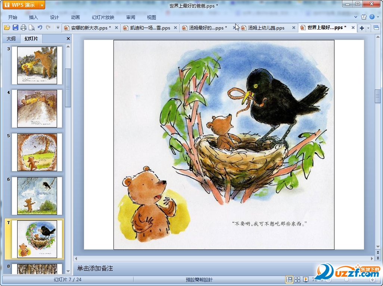Start slideshow from status bar icon
The width and height of the screenshot is (383, 286).
pos(305,279)
